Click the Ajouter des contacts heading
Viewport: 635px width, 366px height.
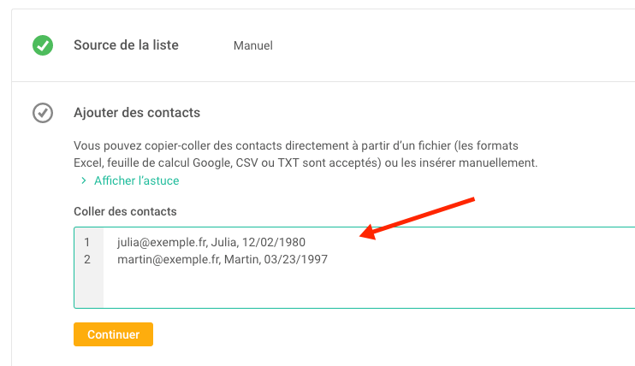(137, 113)
